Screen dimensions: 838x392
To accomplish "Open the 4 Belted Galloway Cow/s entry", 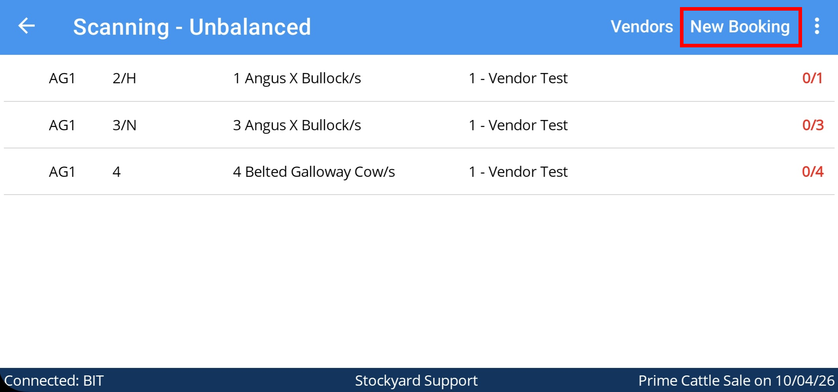I will click(314, 172).
